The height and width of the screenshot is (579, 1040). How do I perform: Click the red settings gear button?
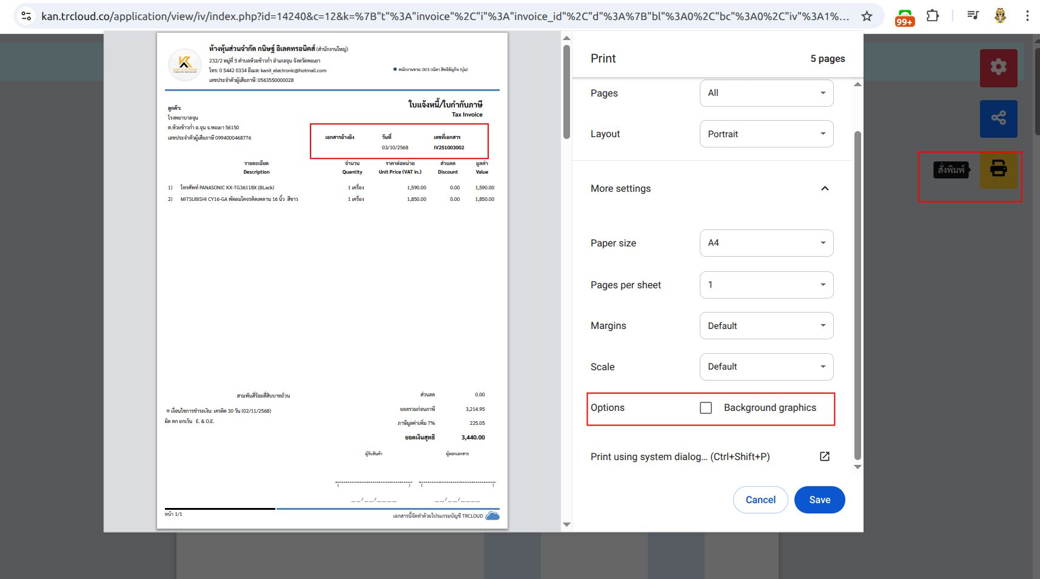(998, 67)
